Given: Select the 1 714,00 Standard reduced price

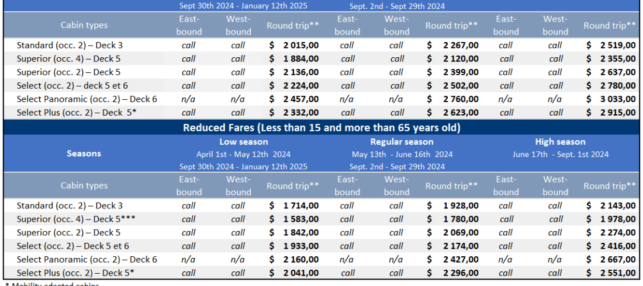Looking at the screenshot, I should coord(300,205).
